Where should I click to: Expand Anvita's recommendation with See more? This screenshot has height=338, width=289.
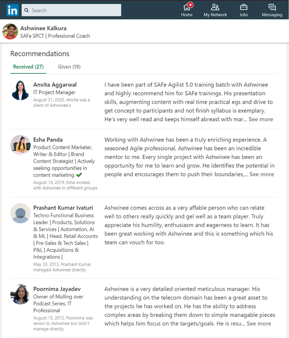[261, 119]
